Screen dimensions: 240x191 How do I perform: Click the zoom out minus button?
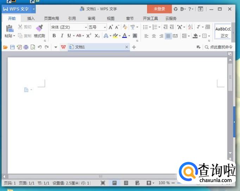coord(173,183)
